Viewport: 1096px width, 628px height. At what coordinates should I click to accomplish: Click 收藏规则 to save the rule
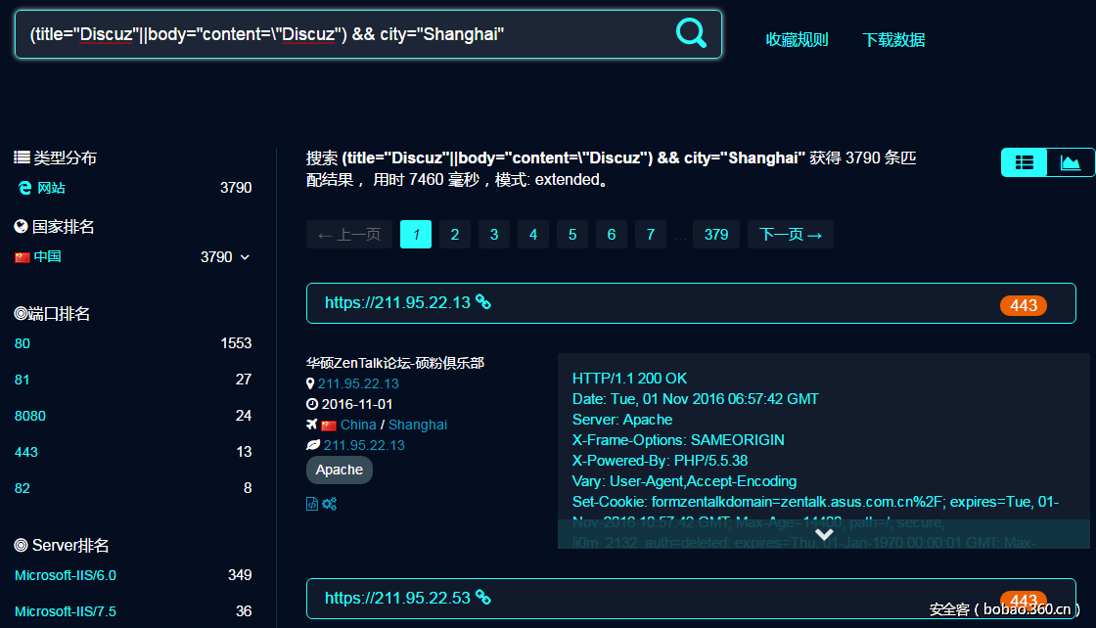(x=797, y=40)
